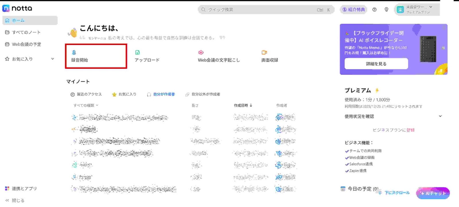This screenshot has width=459, height=207.
Task: Select the 自分以外が作成者 tab
Action: [x=203, y=94]
